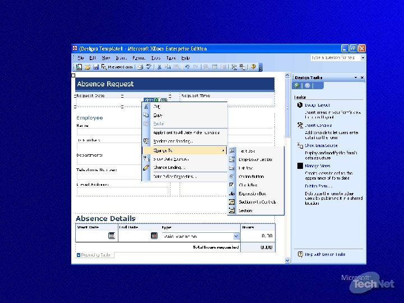The image size is (404, 303).
Task: Open the View menu
Action: pos(105,58)
